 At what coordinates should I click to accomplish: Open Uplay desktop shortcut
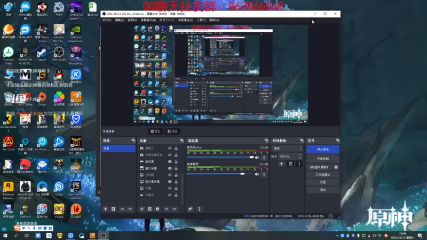coord(59,189)
